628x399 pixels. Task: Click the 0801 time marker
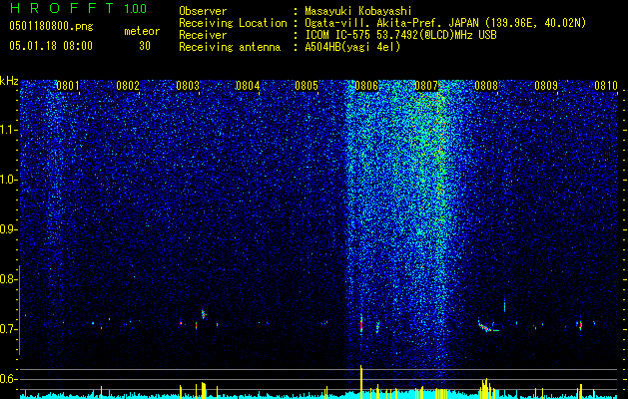pyautogui.click(x=68, y=86)
